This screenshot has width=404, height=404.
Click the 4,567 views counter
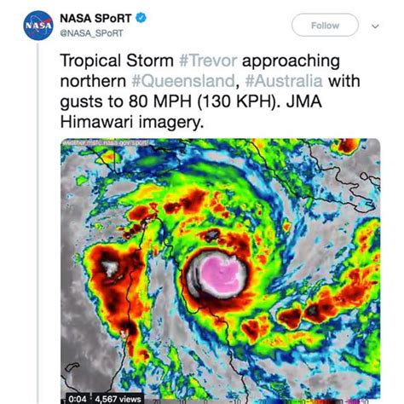click(x=118, y=399)
